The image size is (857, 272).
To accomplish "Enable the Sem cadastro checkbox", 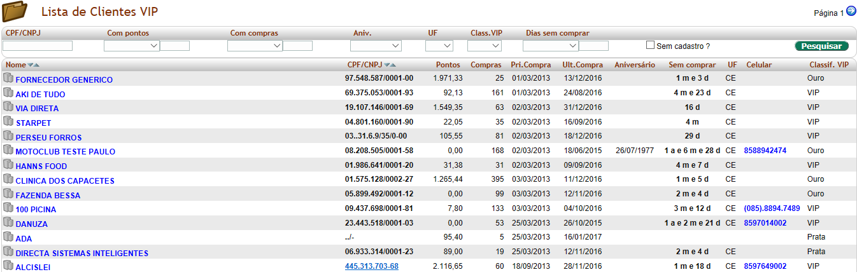I will coord(650,45).
